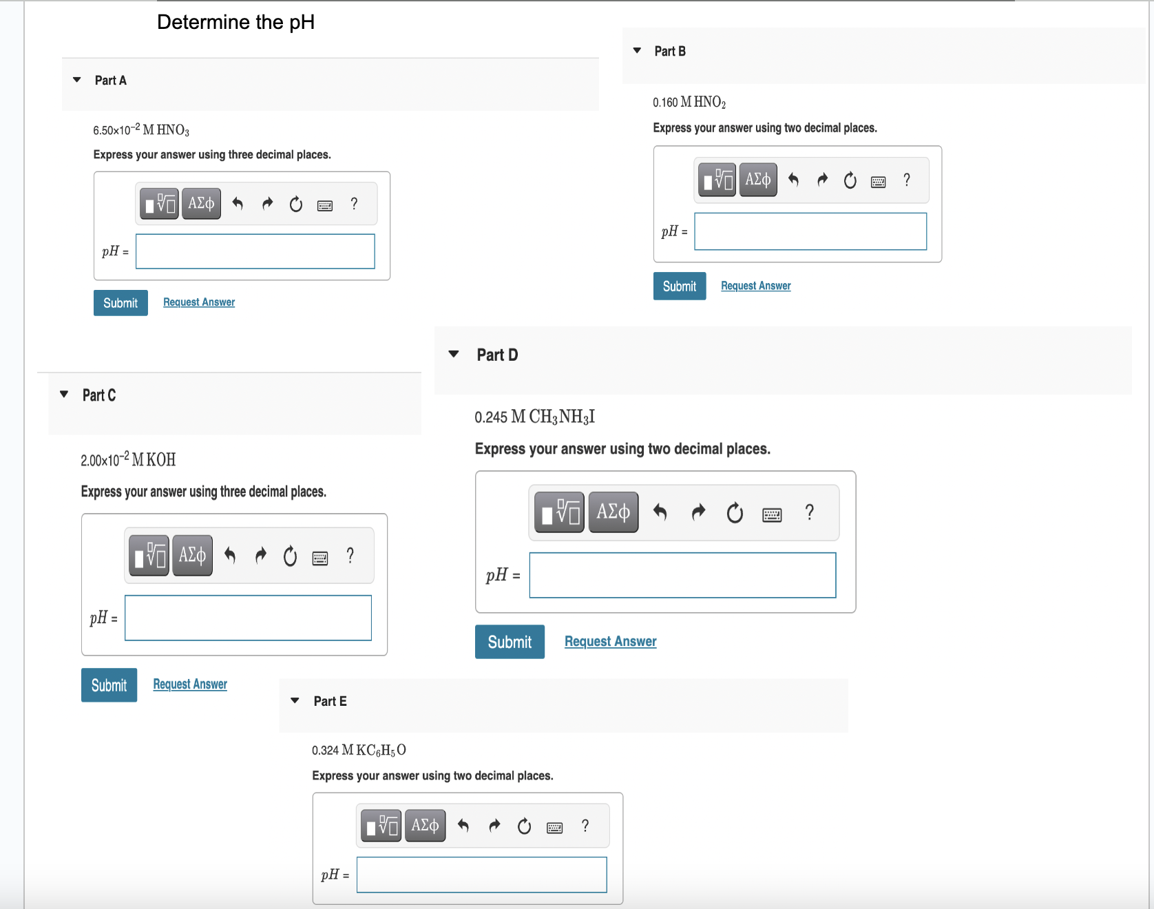Collapse the Part A section triangle

click(77, 80)
